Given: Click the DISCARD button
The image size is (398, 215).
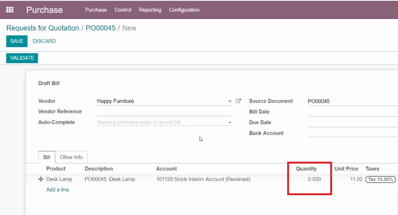Looking at the screenshot, I should (x=44, y=41).
